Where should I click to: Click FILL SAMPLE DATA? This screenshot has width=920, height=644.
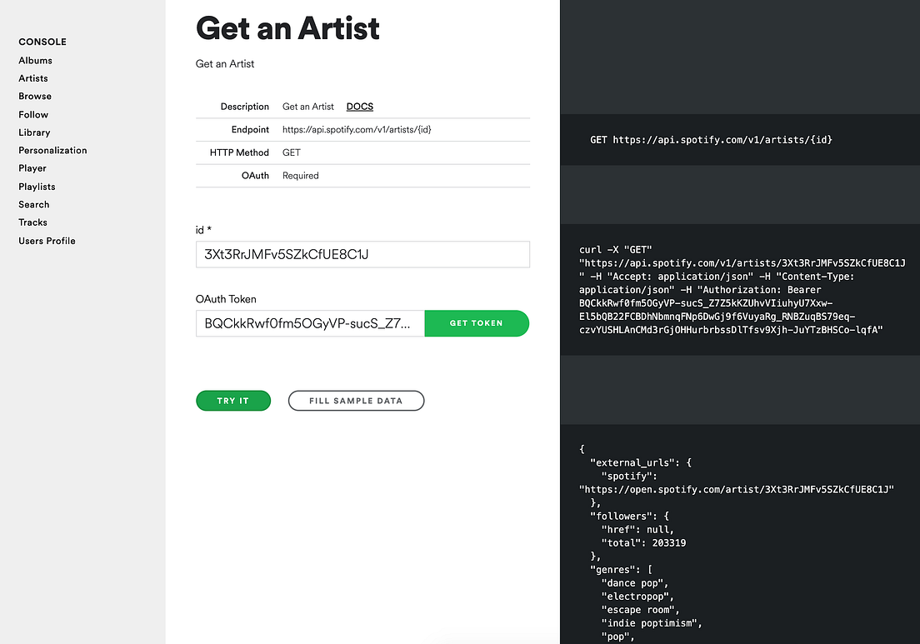coord(356,400)
